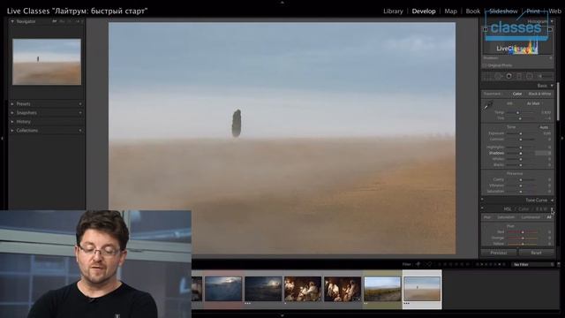
Task: Select the white balance eyedropper tool
Action: [488, 105]
